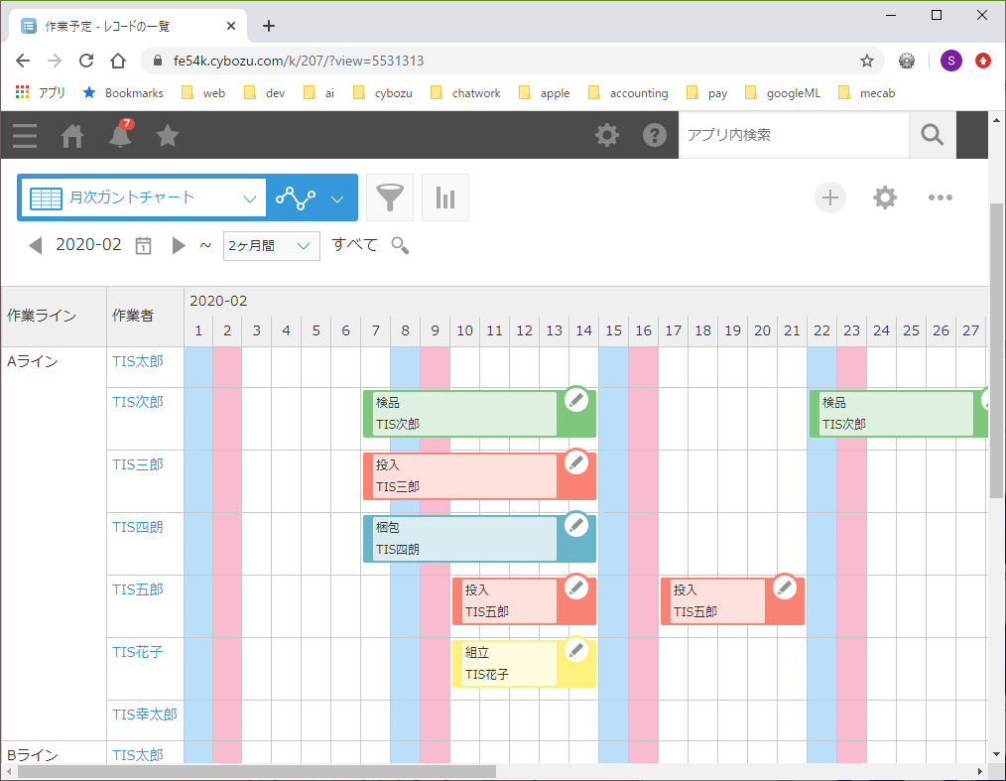Screen dimensions: 1006x781
Task: Open the 2ヶ月間 period dropdown
Action: [272, 246]
